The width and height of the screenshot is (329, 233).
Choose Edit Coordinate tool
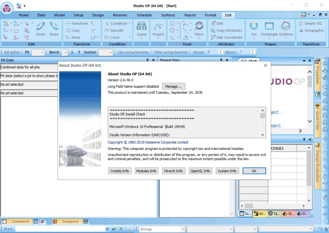226,37
